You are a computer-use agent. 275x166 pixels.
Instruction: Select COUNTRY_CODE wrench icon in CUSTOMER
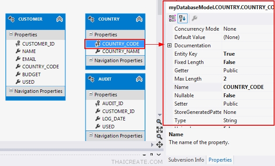[18, 67]
